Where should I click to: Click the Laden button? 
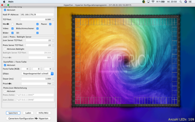28,113
